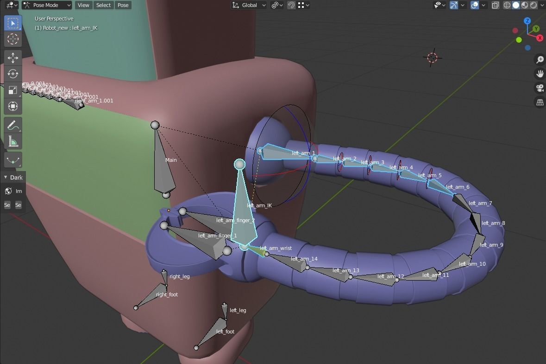Viewport: 546px width, 364px height.
Task: Click the left_foot bone label
Action: [225, 332]
